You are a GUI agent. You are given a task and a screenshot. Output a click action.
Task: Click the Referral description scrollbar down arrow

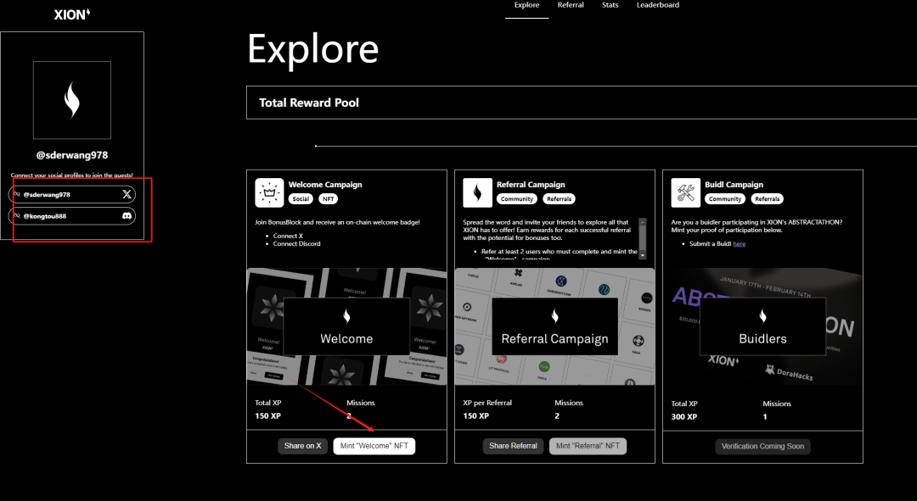click(643, 256)
